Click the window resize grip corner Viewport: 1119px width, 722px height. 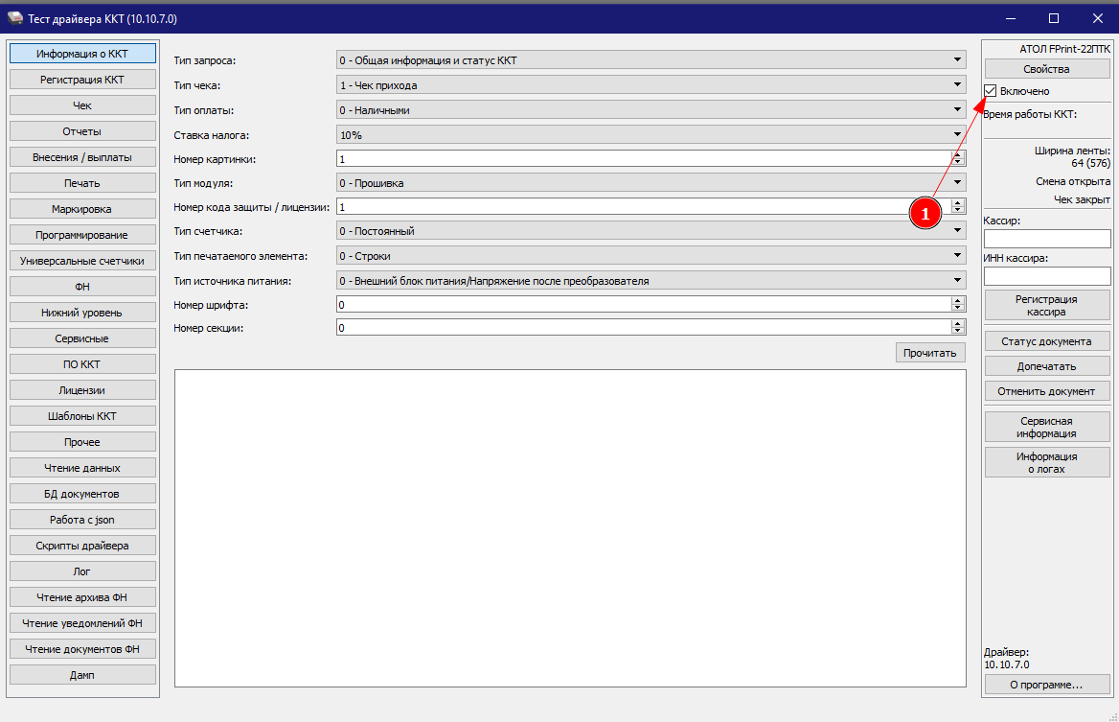[x=1112, y=715]
